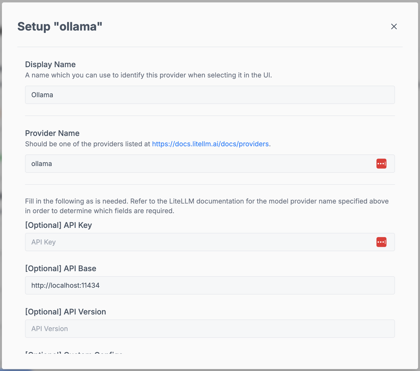Select the Ollama text in Display Name
The image size is (420, 371).
(x=42, y=95)
